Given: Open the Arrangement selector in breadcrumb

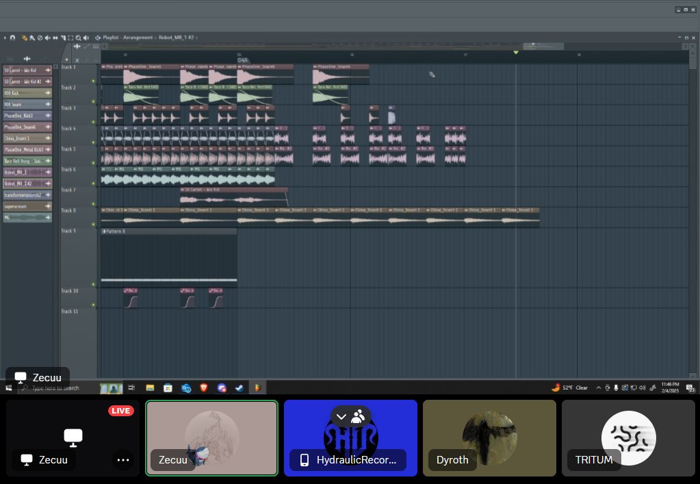Looking at the screenshot, I should click(x=138, y=38).
